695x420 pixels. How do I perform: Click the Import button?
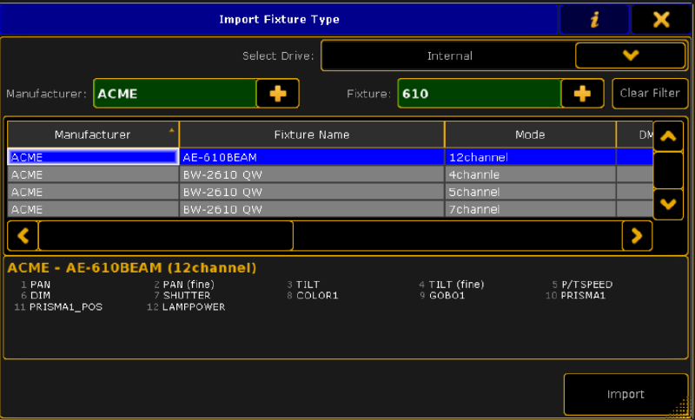[625, 394]
